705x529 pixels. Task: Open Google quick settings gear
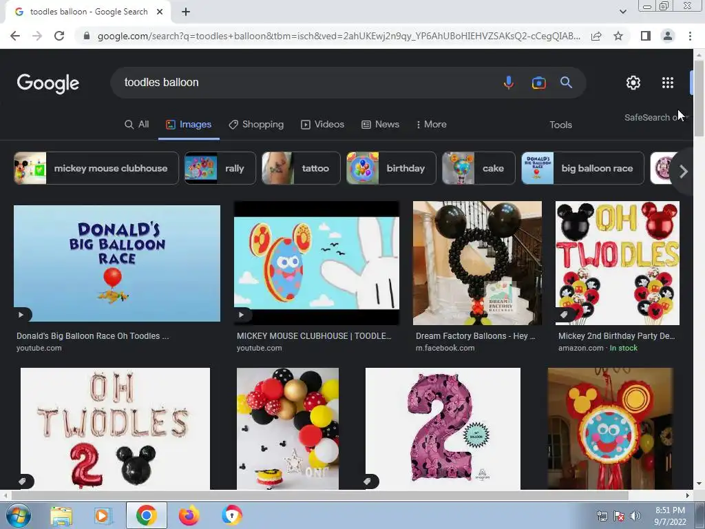coord(633,83)
